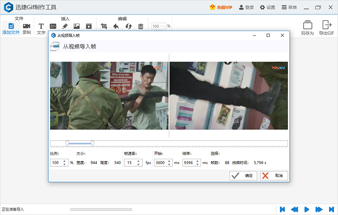Image resolution: width=338 pixels, height=215 pixels.
Task: Click the insert image icon after 文字
Action: pyautogui.click(x=53, y=26)
